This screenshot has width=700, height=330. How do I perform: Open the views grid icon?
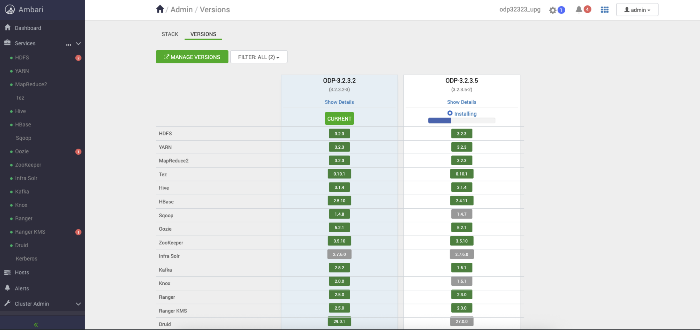click(604, 10)
